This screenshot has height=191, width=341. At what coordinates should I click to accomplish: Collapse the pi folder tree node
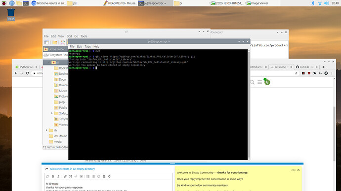(49, 63)
